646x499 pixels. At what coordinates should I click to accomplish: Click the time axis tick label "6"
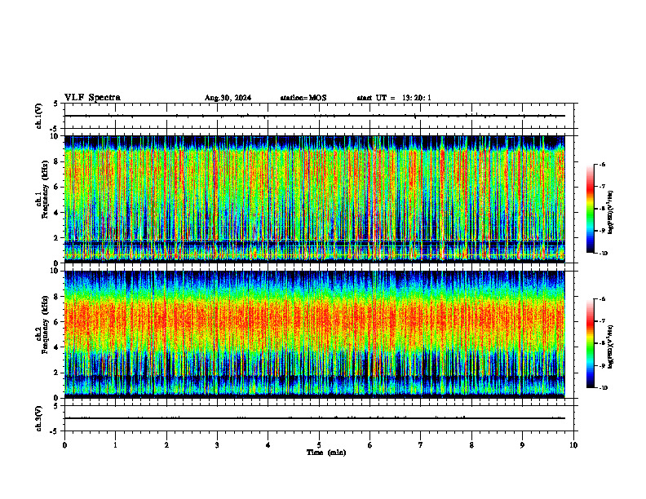coord(370,445)
